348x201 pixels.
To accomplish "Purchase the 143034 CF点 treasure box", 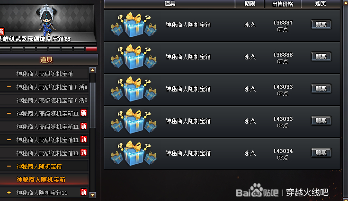I will click(321, 152).
